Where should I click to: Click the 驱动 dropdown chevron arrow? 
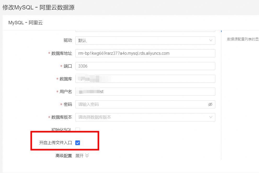point(211,40)
